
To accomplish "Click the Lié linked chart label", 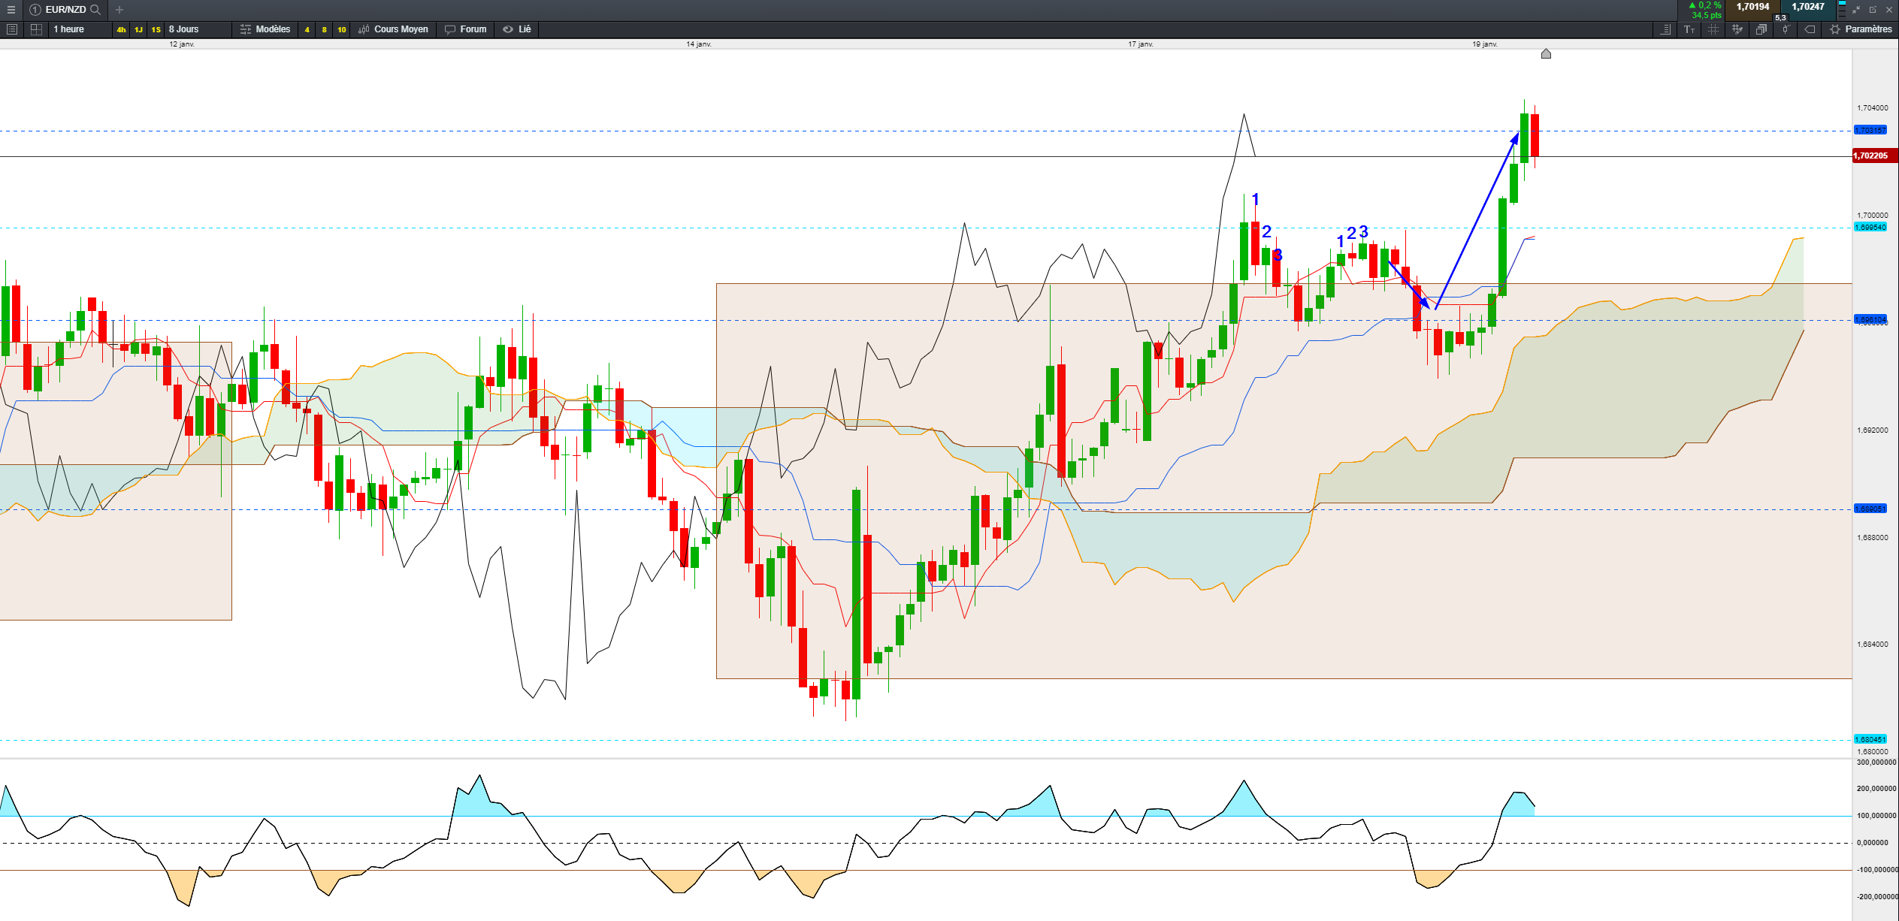I will pyautogui.click(x=525, y=29).
